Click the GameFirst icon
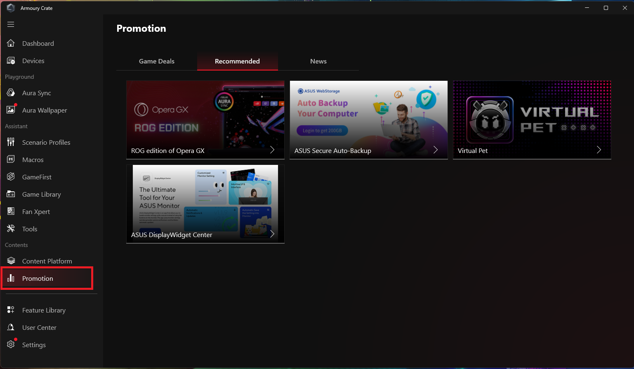 pyautogui.click(x=11, y=177)
